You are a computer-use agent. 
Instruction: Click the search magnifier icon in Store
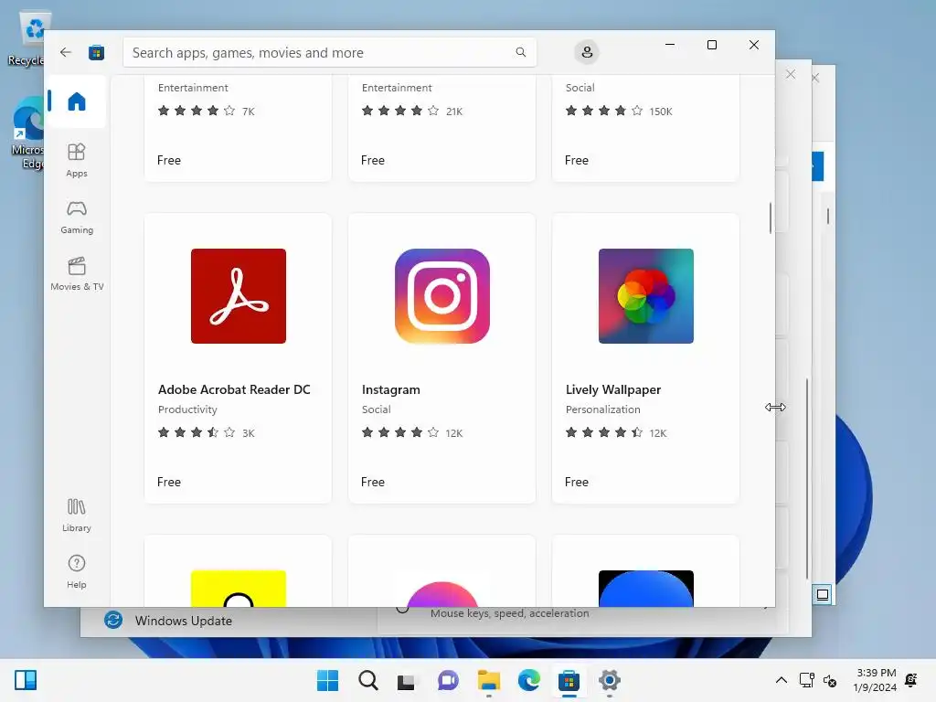[x=520, y=52]
